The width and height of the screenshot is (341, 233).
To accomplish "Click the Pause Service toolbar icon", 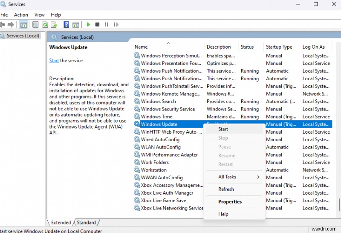I will 107,24.
